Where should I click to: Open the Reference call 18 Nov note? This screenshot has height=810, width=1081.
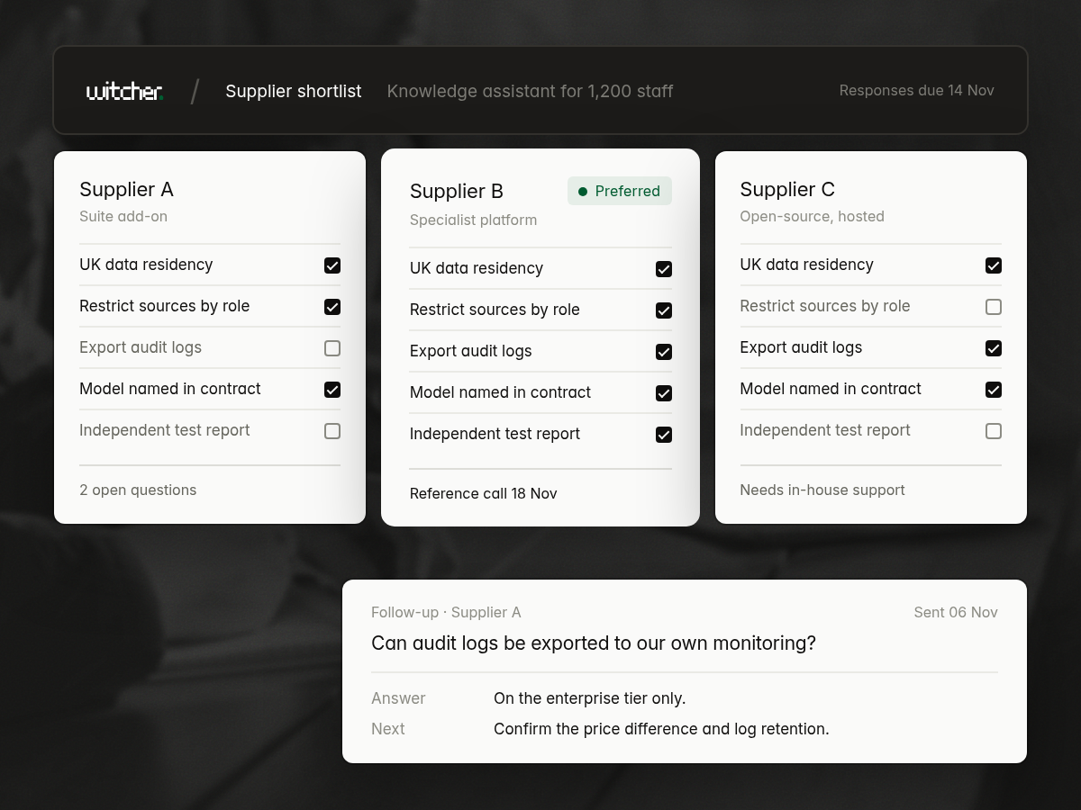click(484, 493)
